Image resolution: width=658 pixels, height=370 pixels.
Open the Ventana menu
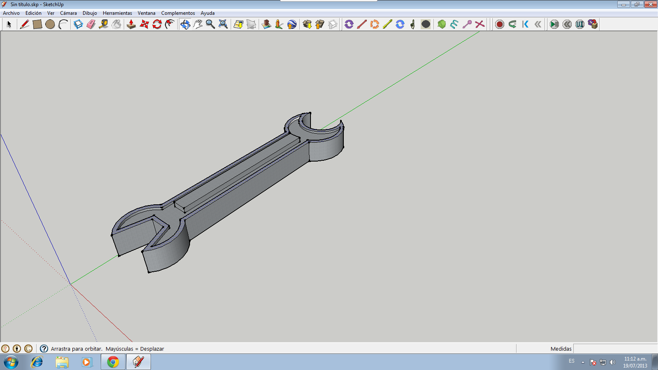(146, 13)
